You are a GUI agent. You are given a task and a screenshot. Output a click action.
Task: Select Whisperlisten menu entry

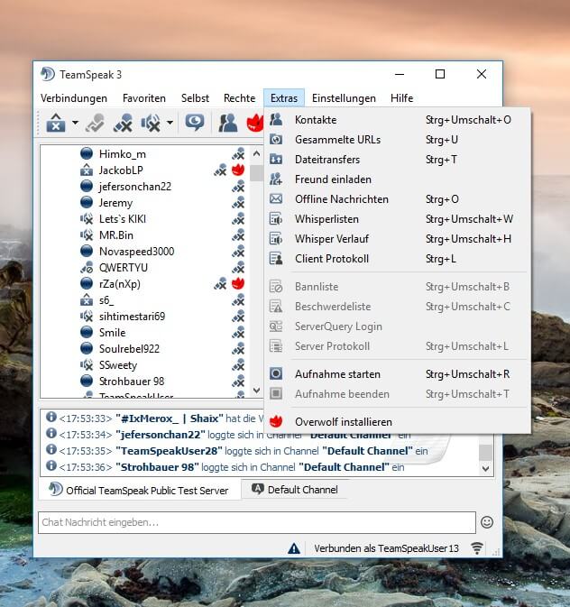pos(398,219)
